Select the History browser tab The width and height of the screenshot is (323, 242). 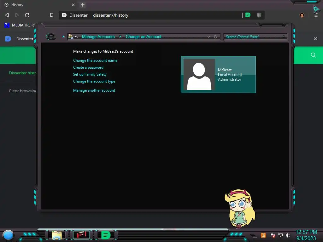pyautogui.click(x=39, y=5)
